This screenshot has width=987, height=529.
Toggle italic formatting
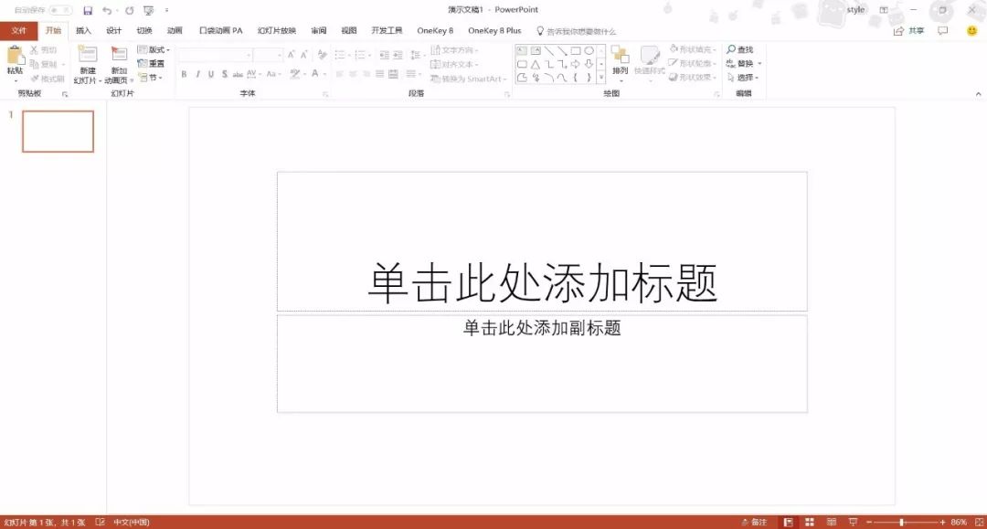click(x=197, y=73)
